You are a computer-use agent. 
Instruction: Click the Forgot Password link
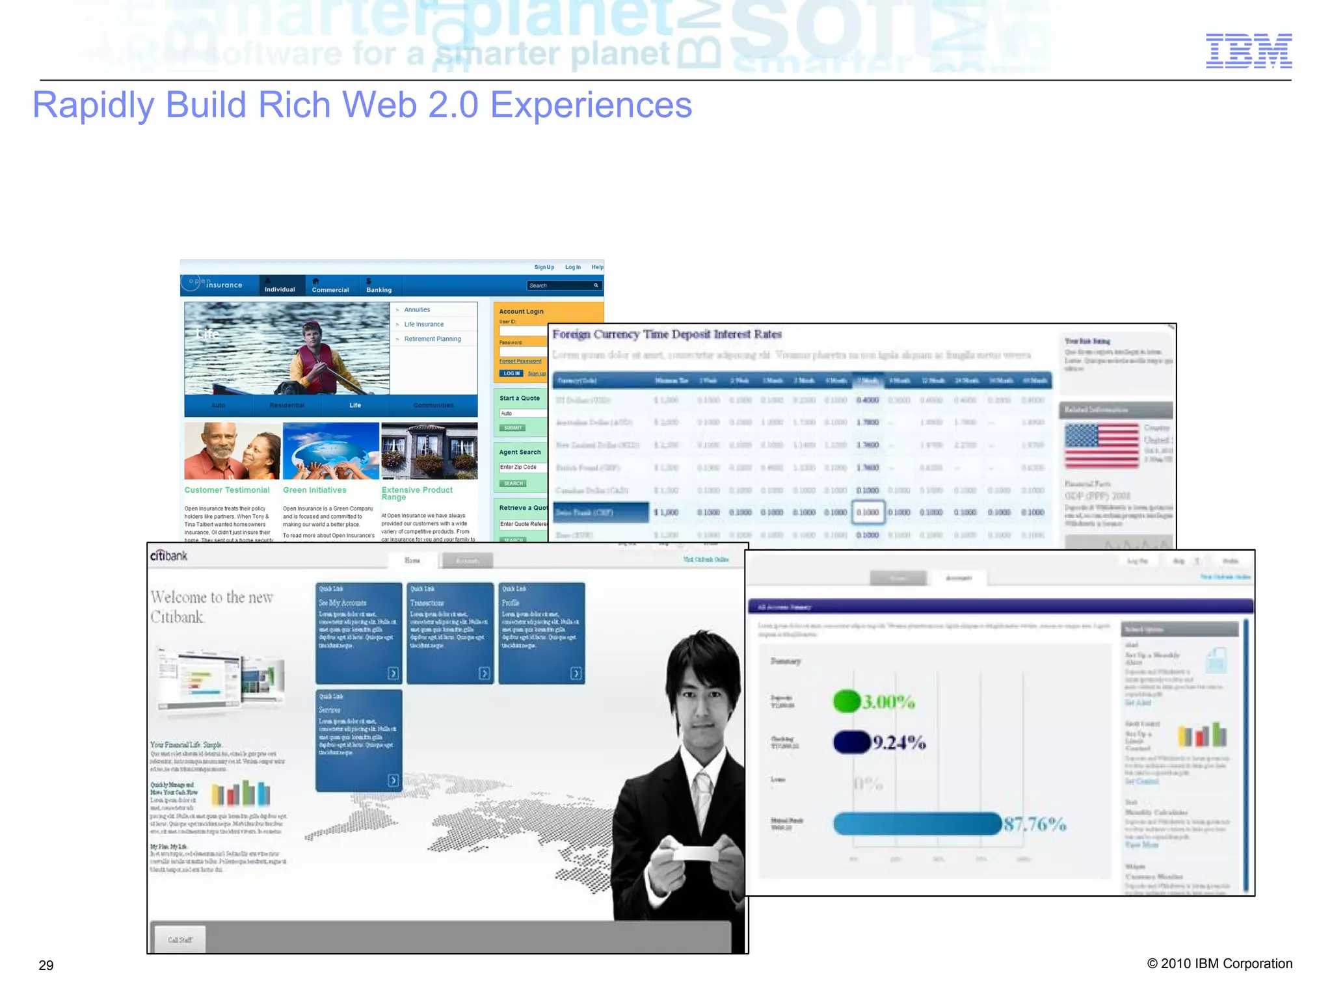520,361
